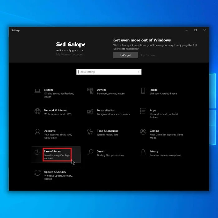Open Ease of Access title
Viewport: 218px width, 218px height.
(53, 151)
